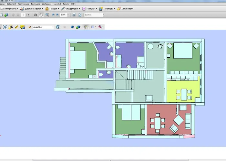Click the home default view icon

click(30, 27)
